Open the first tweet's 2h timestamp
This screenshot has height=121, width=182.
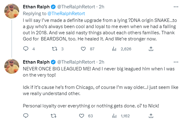[x=101, y=7]
